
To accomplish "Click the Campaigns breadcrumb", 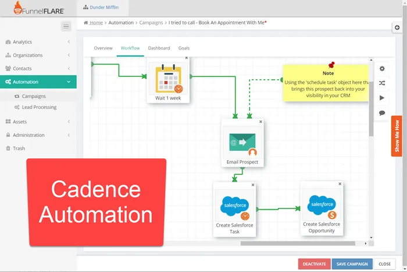I will (x=151, y=23).
